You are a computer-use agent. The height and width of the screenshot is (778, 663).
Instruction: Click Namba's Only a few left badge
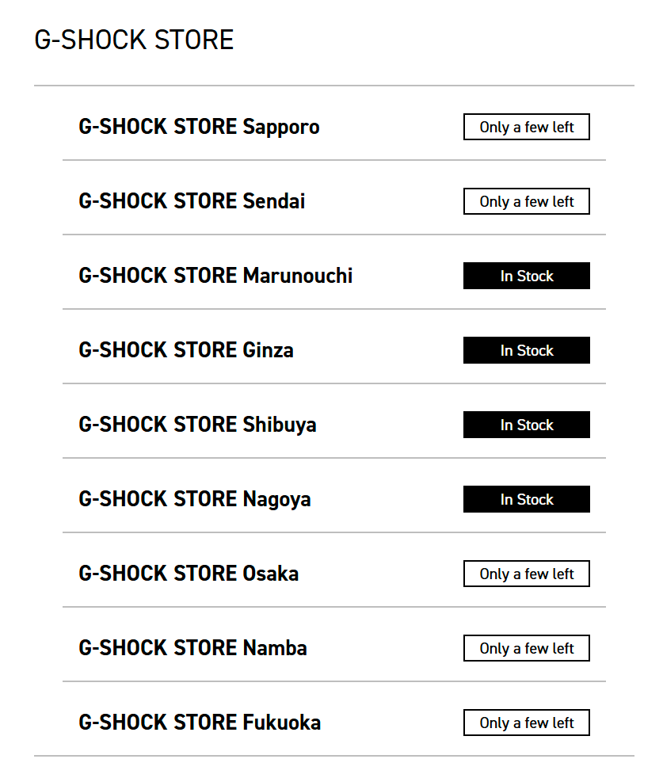527,648
